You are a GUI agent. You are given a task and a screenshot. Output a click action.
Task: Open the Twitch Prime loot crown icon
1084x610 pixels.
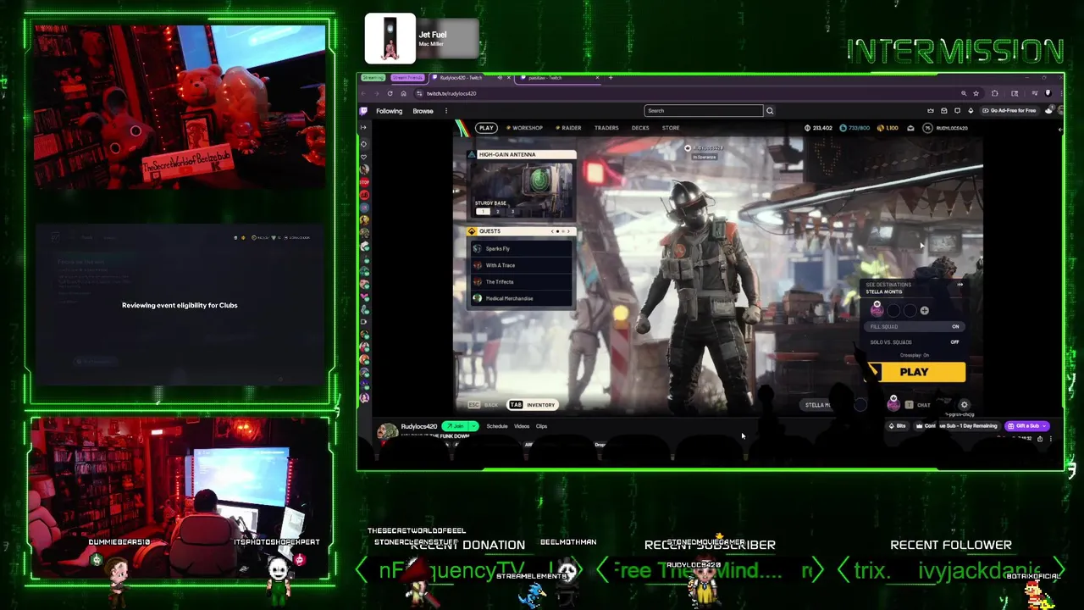pos(931,111)
